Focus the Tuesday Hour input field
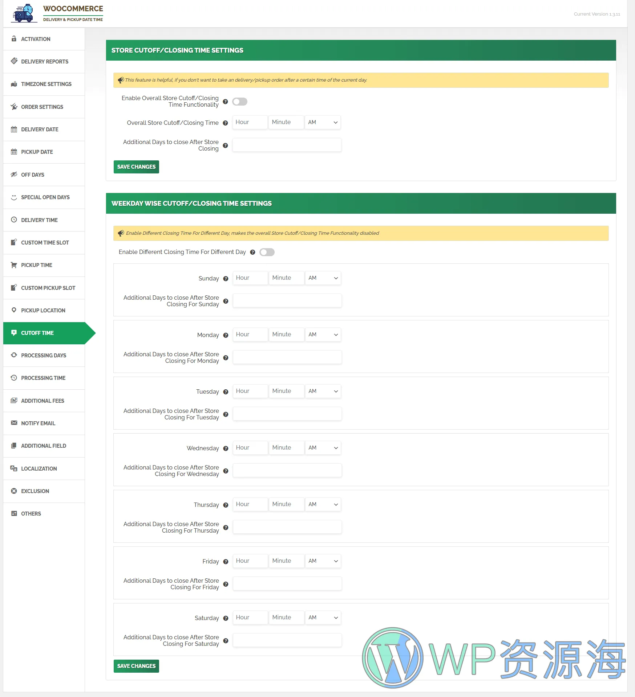Screen dimensions: 635x697 coord(250,391)
